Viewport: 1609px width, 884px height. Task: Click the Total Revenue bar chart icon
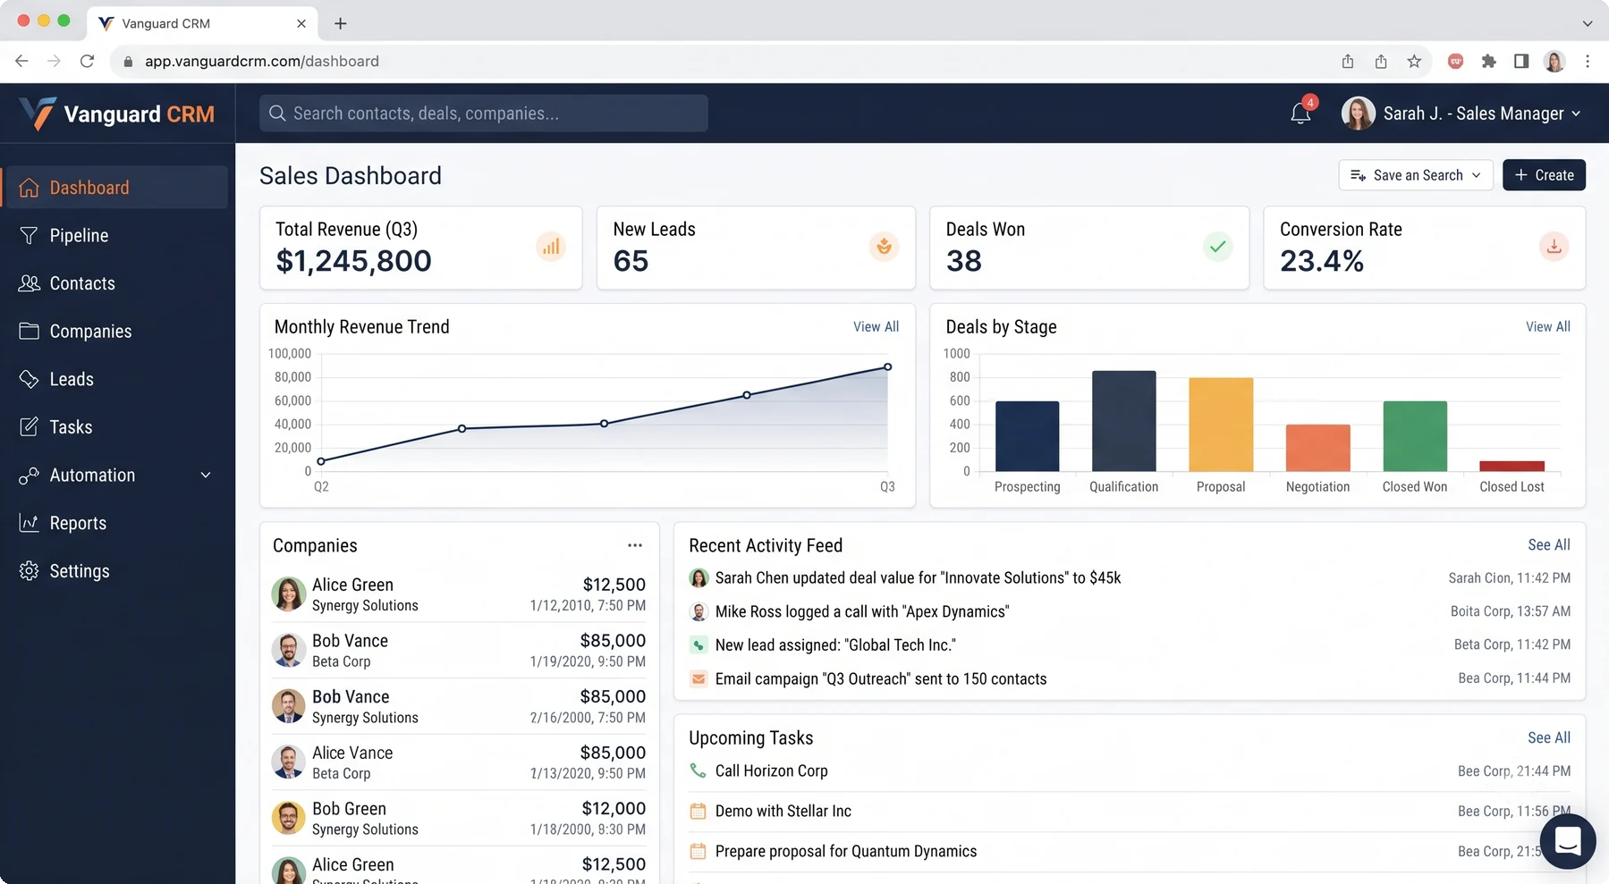pyautogui.click(x=551, y=247)
